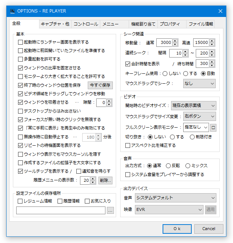Toggle 終了時のウィンドウ位置を保存 checkbox
Image resolution: width=233 pixels, height=243 pixels.
tap(20, 85)
